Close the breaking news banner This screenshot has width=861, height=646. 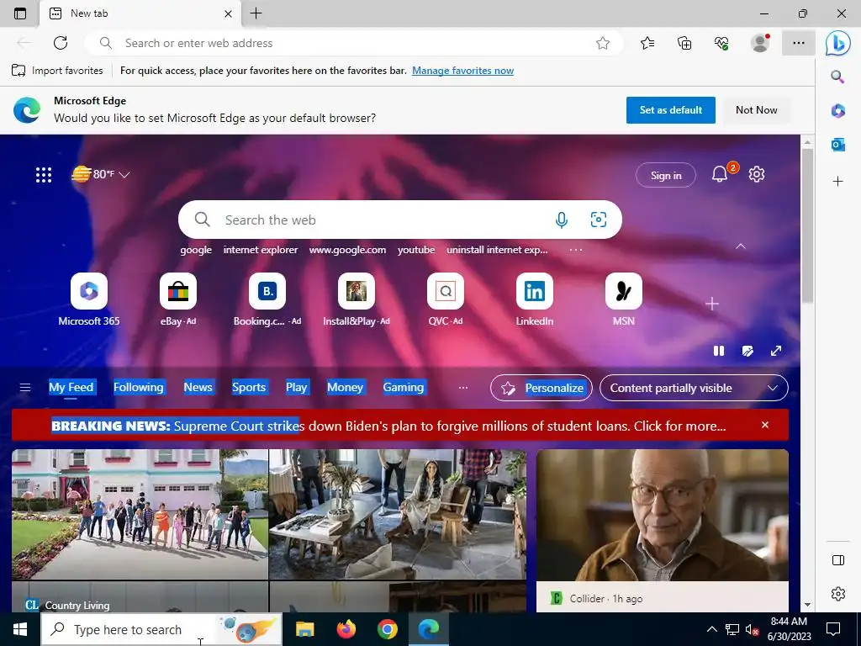point(765,425)
